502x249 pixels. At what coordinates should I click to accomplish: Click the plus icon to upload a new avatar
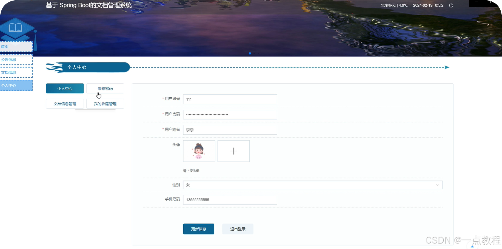click(x=233, y=151)
